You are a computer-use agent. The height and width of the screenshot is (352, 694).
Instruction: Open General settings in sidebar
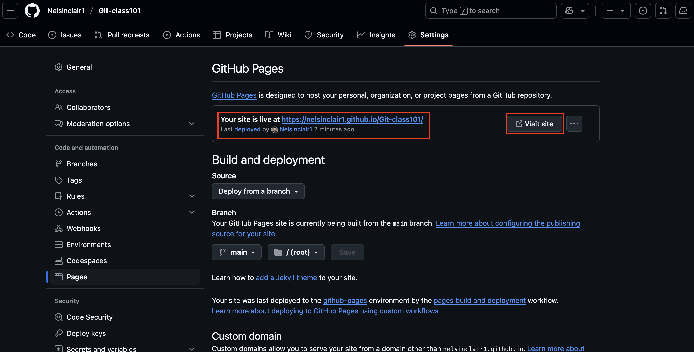pyautogui.click(x=125, y=67)
